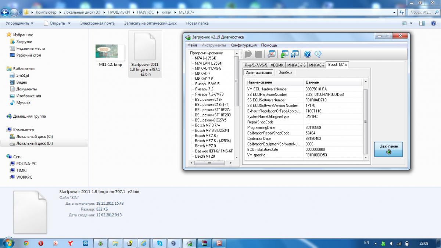Open the Windows Explorer taskbar icon

click(x=115, y=243)
